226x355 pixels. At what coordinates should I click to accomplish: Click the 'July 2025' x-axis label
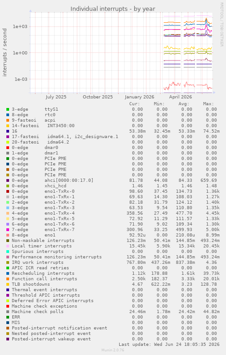[56, 97]
